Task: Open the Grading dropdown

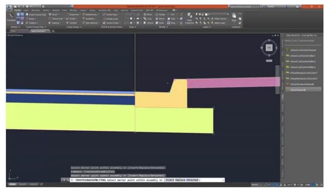Action: [55, 23]
